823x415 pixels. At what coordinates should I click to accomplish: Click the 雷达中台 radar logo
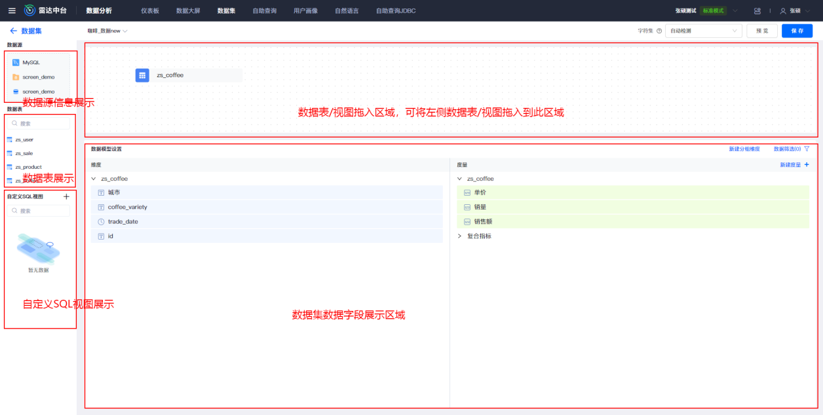tap(30, 10)
